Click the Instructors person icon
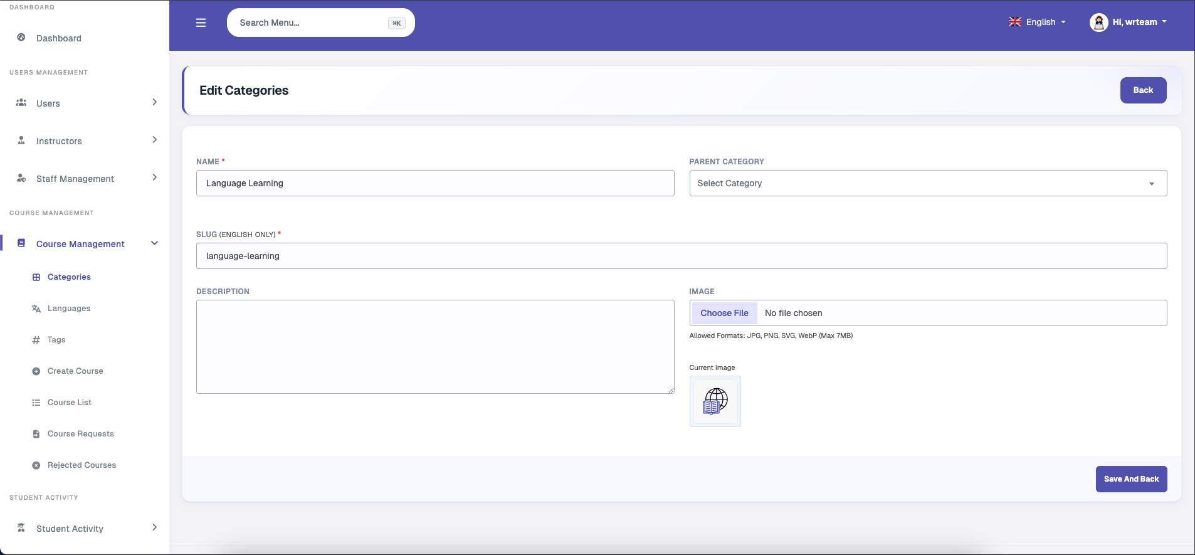Image resolution: width=1195 pixels, height=555 pixels. tap(21, 140)
